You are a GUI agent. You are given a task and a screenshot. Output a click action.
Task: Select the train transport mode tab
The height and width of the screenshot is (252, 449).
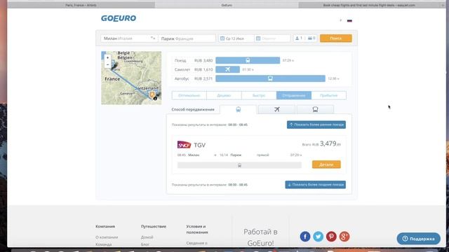pos(239,109)
